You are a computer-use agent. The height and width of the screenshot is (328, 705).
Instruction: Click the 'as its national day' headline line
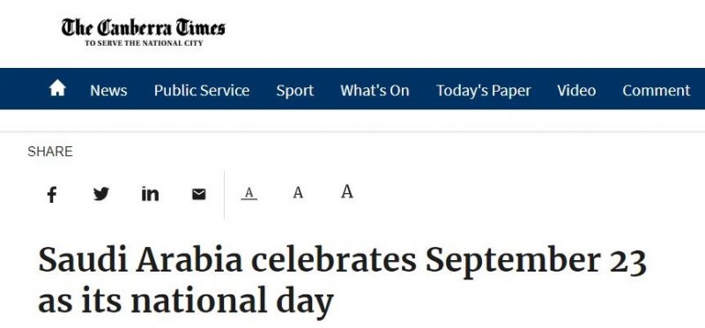[186, 301]
